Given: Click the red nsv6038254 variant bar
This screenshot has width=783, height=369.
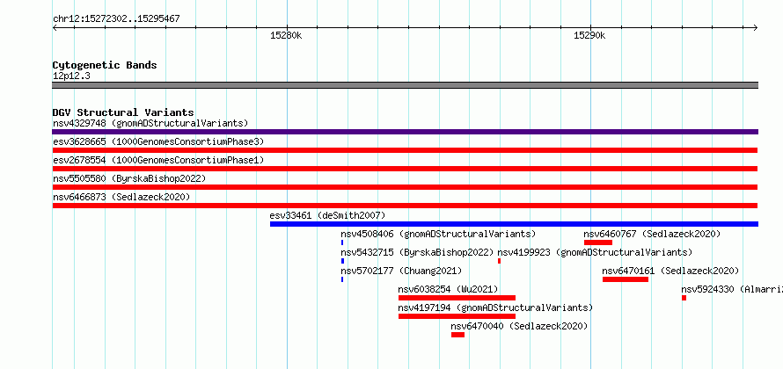Looking at the screenshot, I should (x=457, y=298).
